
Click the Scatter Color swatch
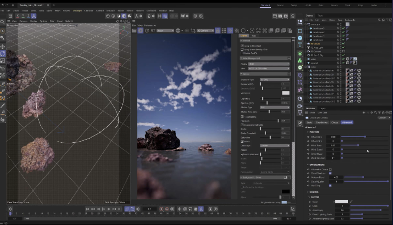point(342,201)
